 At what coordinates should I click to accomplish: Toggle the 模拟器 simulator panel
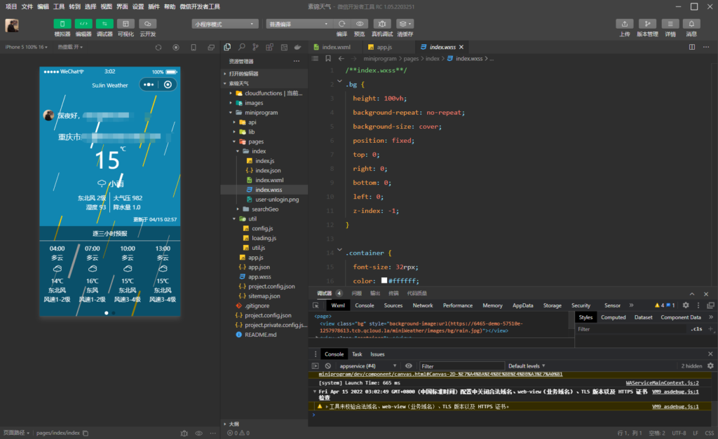coord(62,24)
